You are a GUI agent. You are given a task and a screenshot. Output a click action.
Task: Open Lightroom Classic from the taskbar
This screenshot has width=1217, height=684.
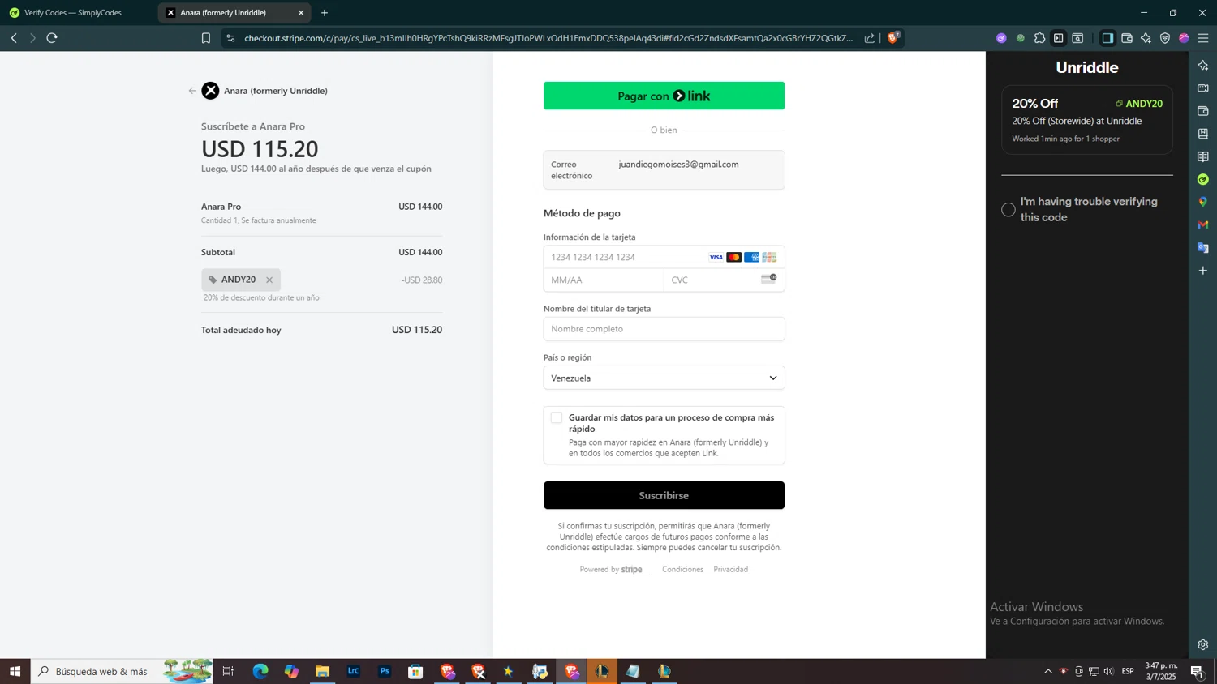pyautogui.click(x=354, y=671)
